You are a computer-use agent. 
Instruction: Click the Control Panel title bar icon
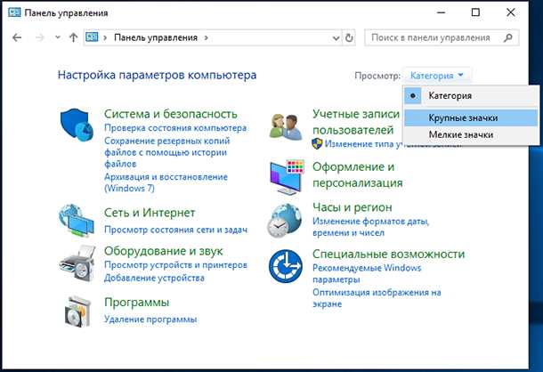coord(14,12)
